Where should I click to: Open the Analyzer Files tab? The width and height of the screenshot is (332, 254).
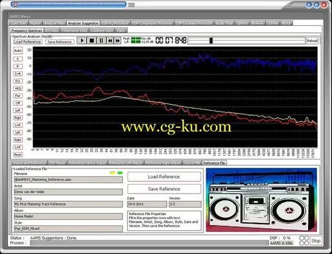54,23
